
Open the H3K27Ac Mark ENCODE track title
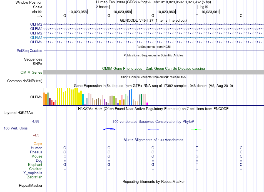pyautogui.click(x=153, y=109)
